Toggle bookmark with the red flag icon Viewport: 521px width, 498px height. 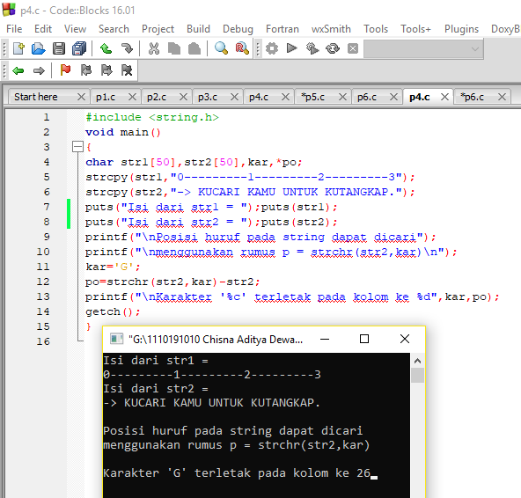coord(65,70)
